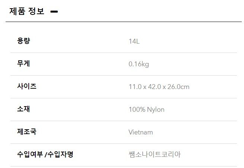Click the 사이즈 row's empty middle area
This screenshot has width=244, height=168.
tap(82, 87)
